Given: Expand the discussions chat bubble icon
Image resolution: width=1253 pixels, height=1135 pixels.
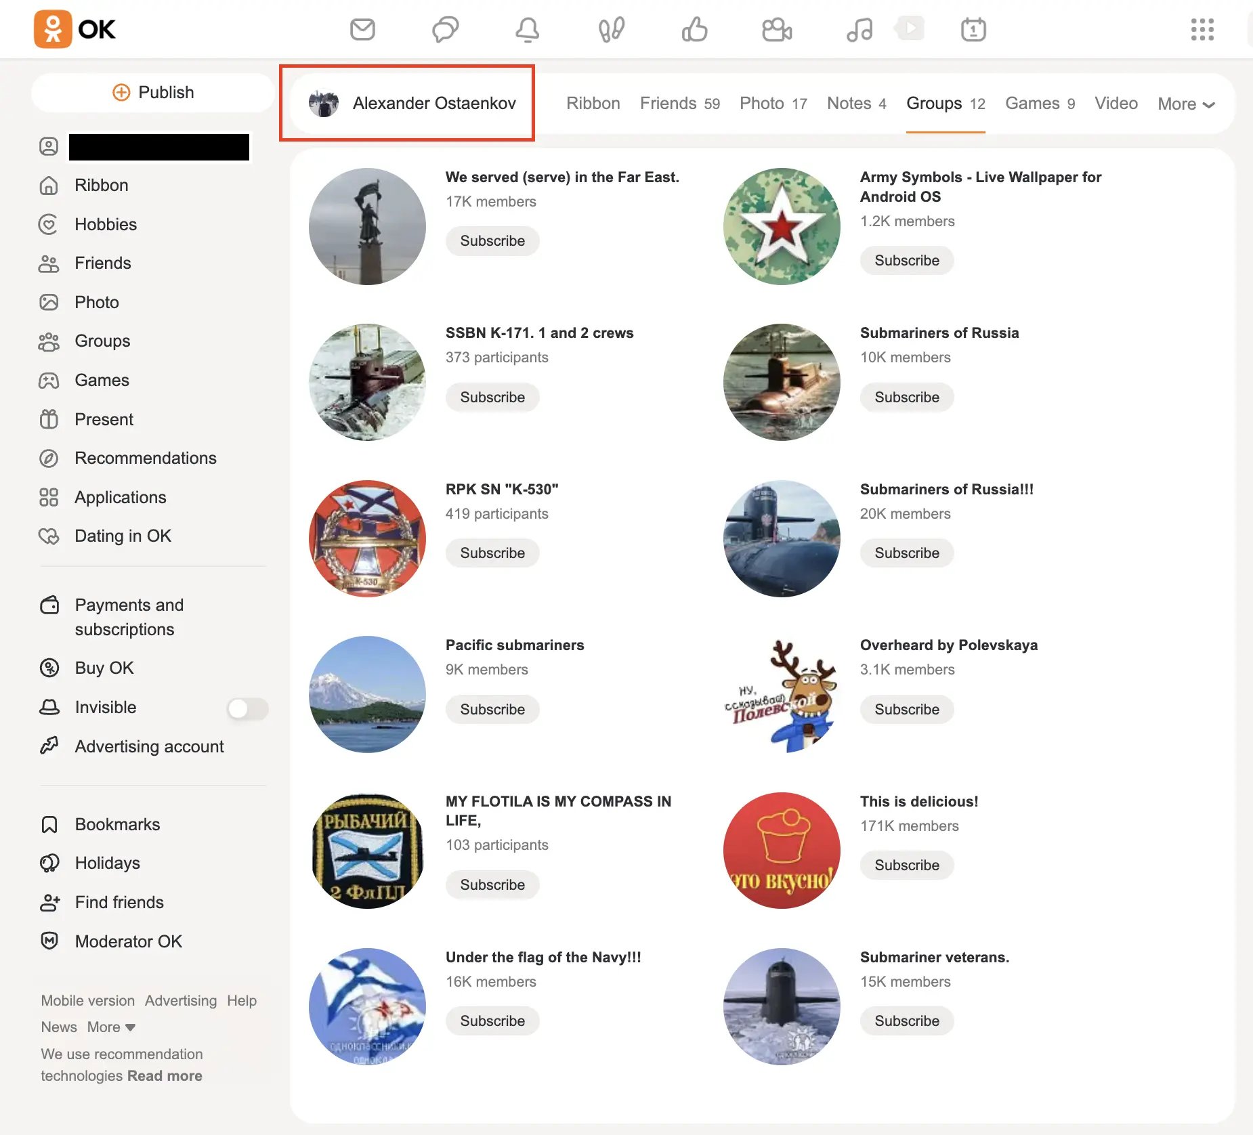Looking at the screenshot, I should coord(446,28).
